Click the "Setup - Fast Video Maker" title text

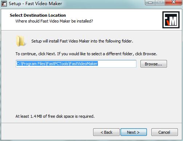pos(35,4)
